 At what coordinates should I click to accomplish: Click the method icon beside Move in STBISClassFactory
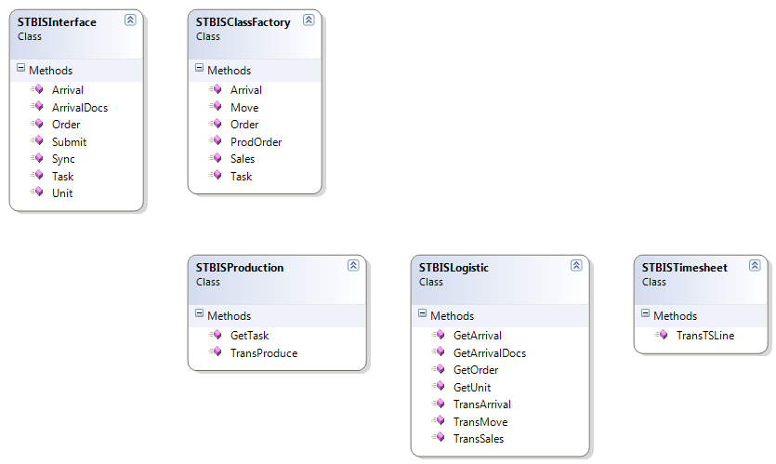(216, 108)
